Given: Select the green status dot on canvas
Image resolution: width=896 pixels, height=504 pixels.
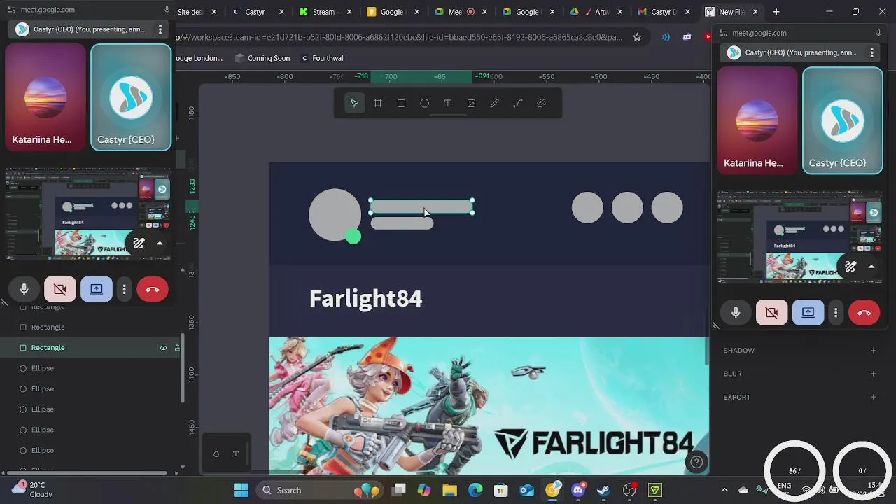Looking at the screenshot, I should coord(353,237).
